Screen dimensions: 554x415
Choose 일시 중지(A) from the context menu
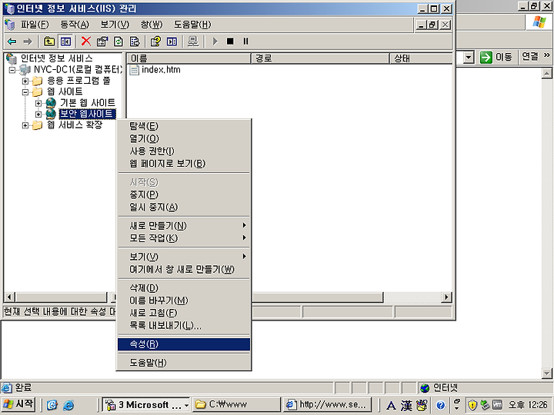[184, 207]
